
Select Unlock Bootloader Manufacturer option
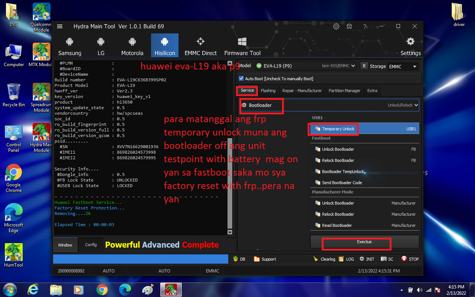[x=365, y=203]
